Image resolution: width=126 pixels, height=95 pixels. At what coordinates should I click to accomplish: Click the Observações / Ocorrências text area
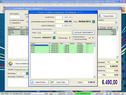18,83
